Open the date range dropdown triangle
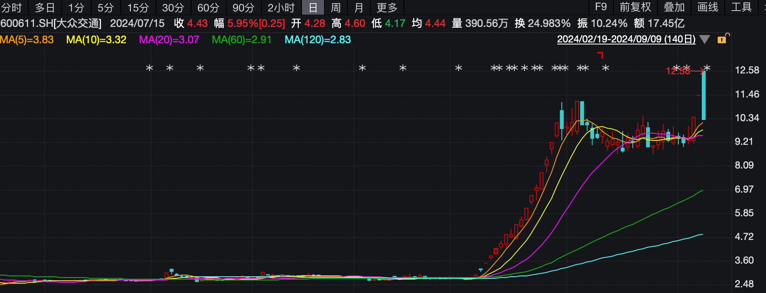 click(x=704, y=40)
